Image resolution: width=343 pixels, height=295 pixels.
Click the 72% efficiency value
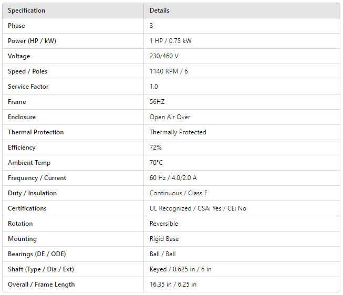coord(155,147)
